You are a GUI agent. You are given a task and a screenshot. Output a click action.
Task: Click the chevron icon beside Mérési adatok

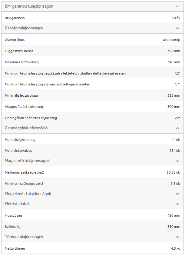[177, 204]
